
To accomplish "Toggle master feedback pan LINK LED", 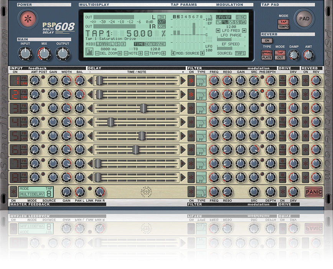I will [x=90, y=188].
